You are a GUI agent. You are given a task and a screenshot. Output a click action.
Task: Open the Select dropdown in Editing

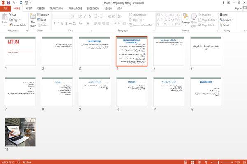225,25
